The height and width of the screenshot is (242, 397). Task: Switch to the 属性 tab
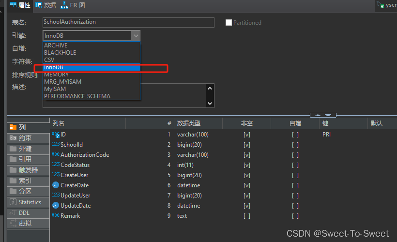pyautogui.click(x=20, y=5)
